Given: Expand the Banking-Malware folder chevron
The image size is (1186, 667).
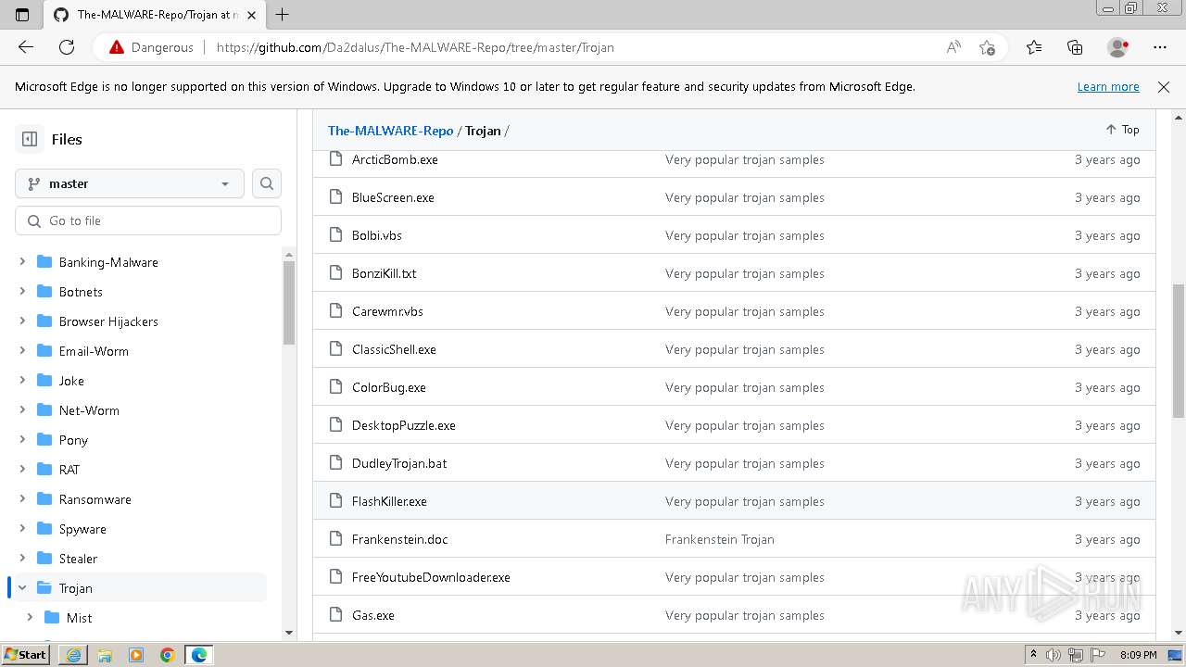Looking at the screenshot, I should (x=22, y=262).
